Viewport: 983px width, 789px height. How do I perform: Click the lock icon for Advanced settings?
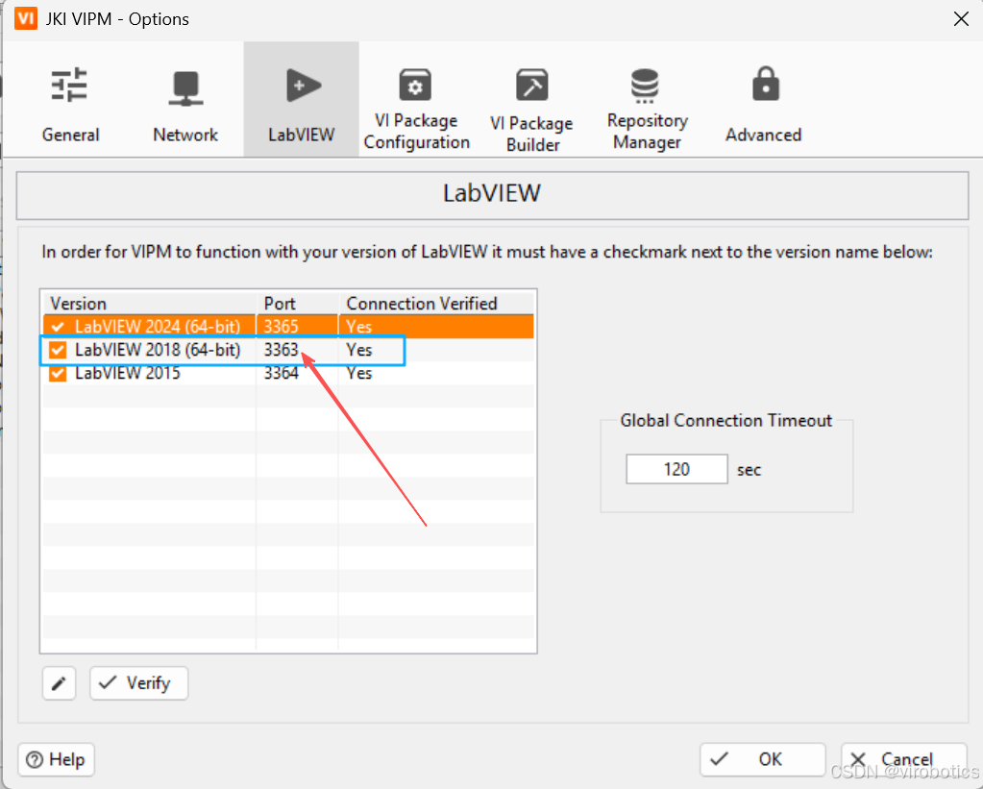pos(763,84)
